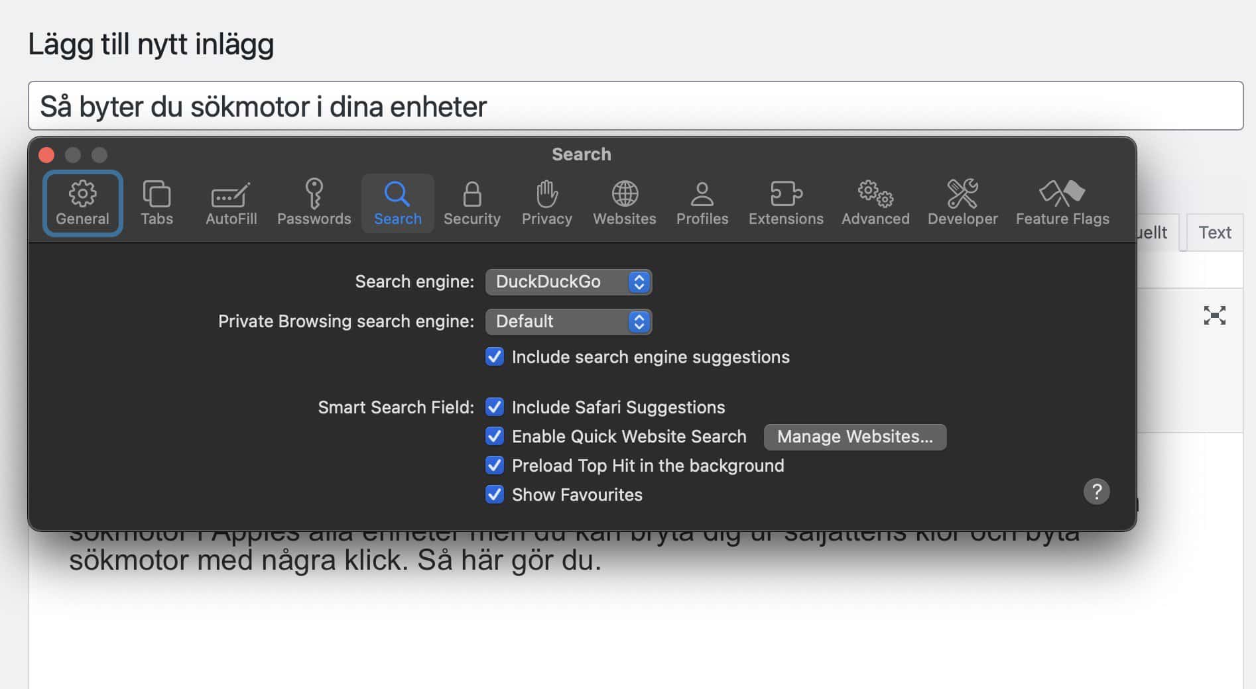Open the Passwords preferences pane
The height and width of the screenshot is (689, 1256).
pos(314,203)
